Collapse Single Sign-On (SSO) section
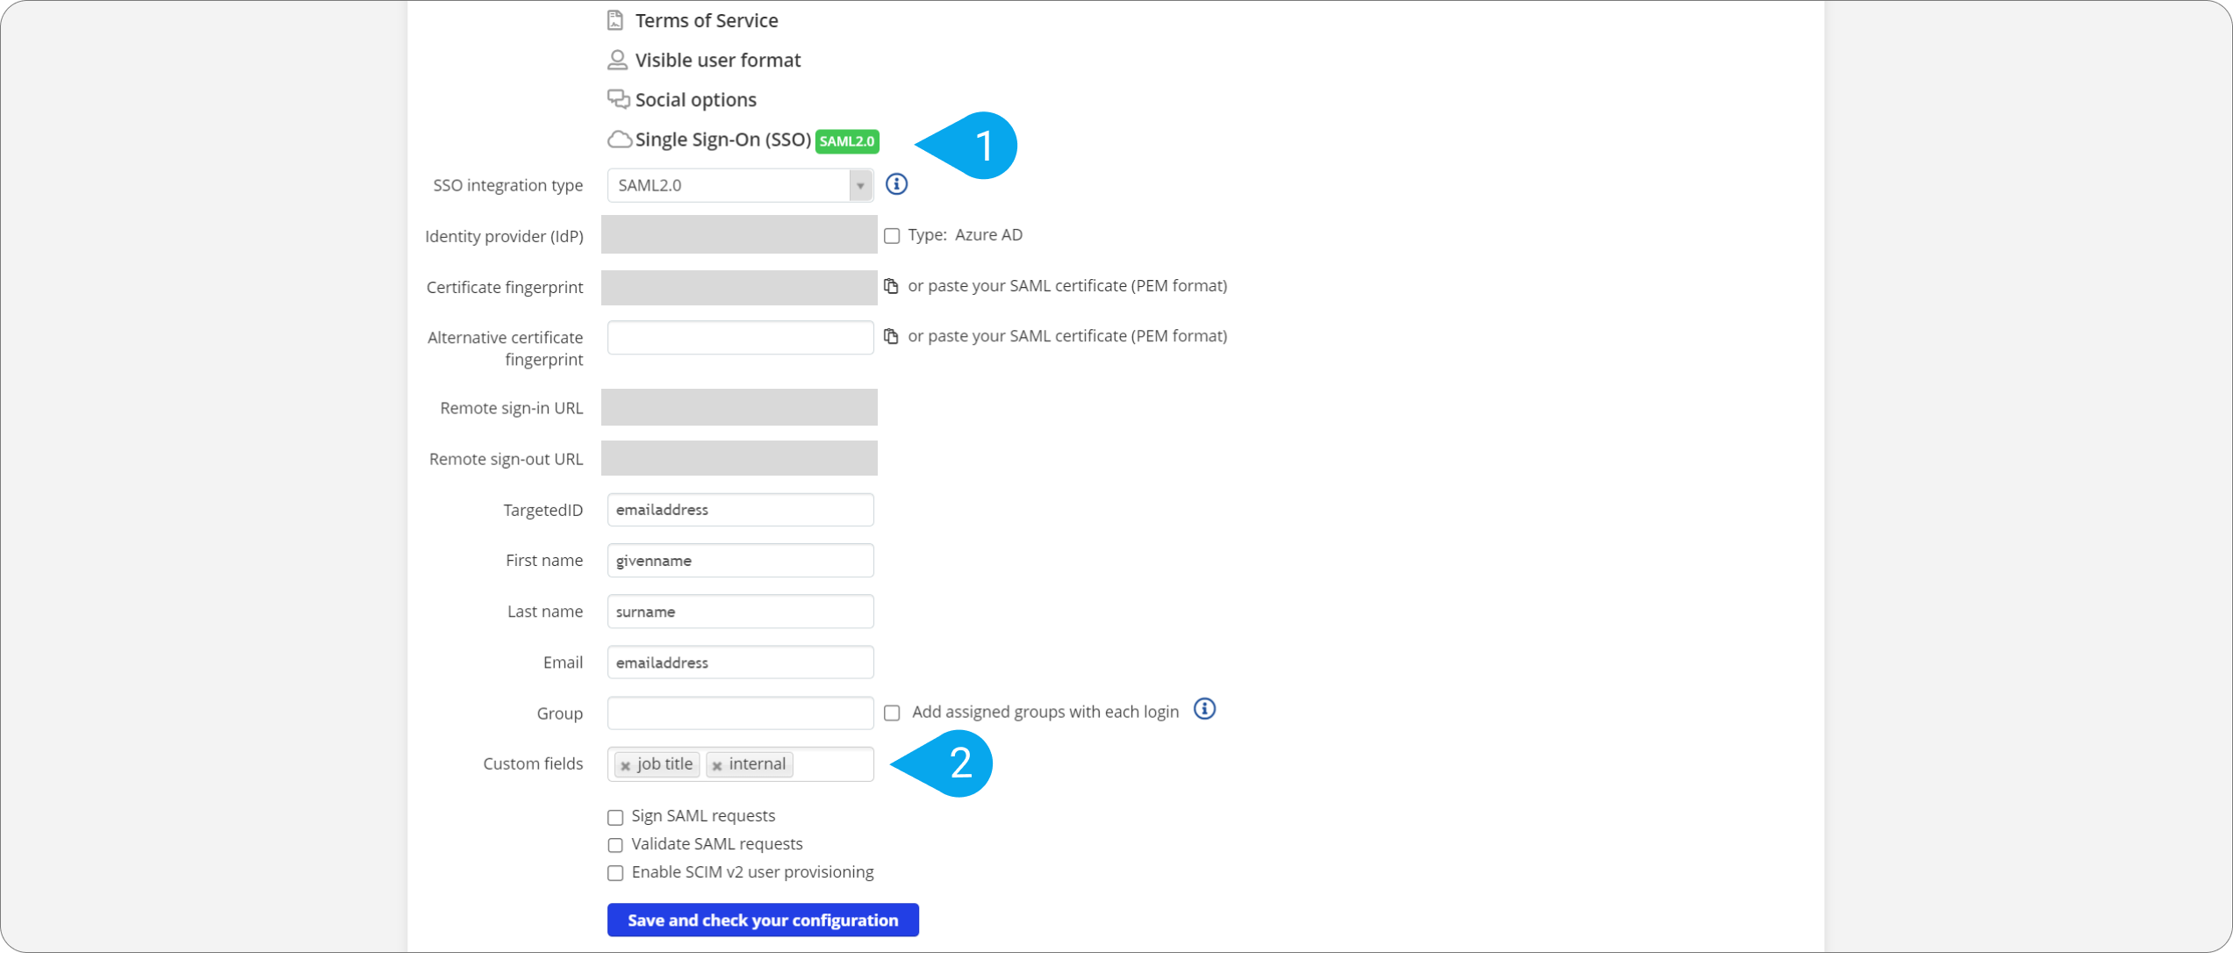 point(722,140)
